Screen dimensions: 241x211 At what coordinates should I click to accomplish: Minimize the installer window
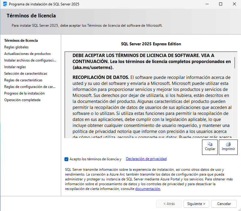point(207,4)
